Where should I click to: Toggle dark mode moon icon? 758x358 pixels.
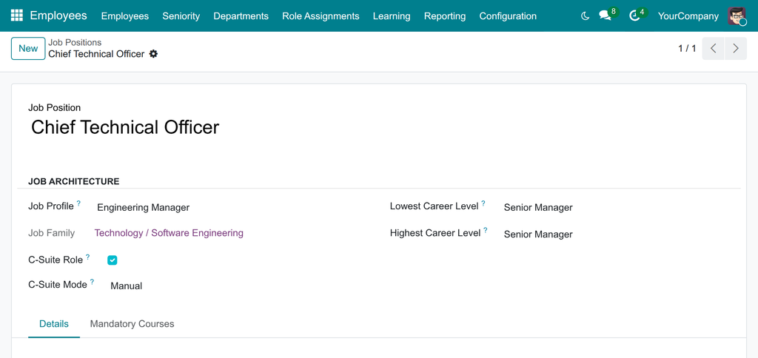[x=585, y=16]
